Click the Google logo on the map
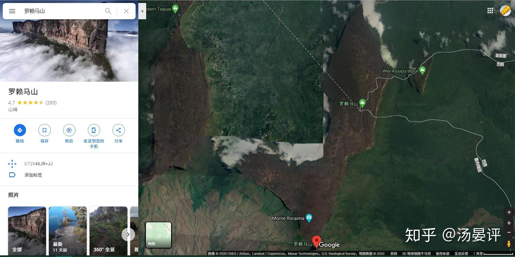The height and width of the screenshot is (257, 515). (x=329, y=245)
